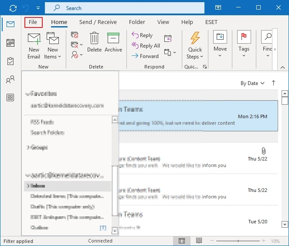289x246 pixels.
Task: Reverse sort order with the up arrow
Action: click(273, 83)
